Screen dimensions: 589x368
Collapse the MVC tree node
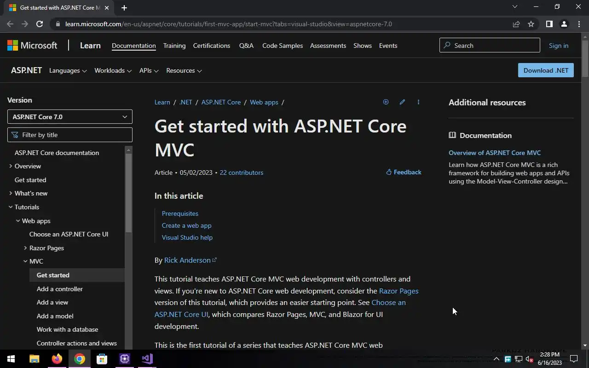25,261
